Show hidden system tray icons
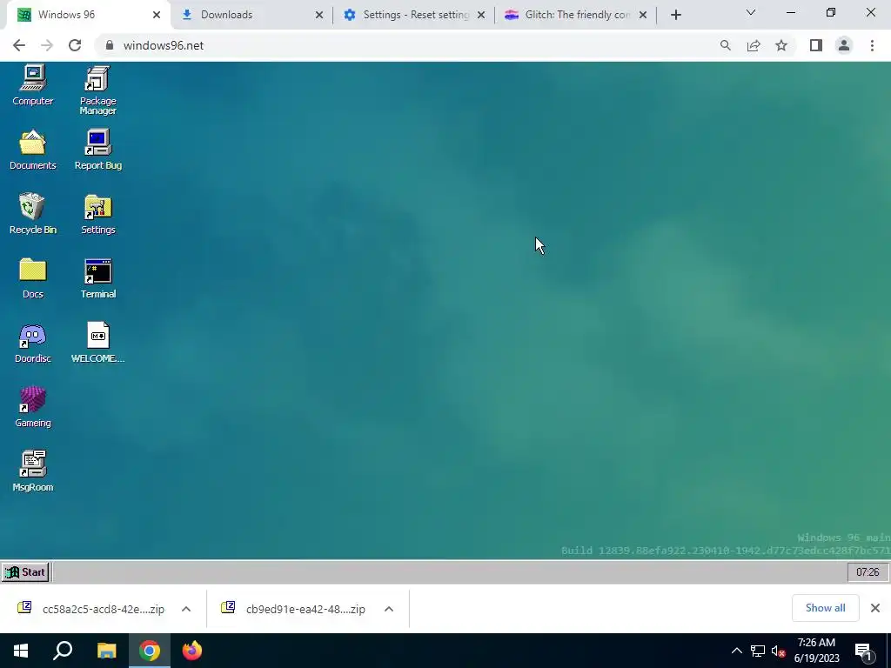The image size is (891, 668). (x=736, y=651)
